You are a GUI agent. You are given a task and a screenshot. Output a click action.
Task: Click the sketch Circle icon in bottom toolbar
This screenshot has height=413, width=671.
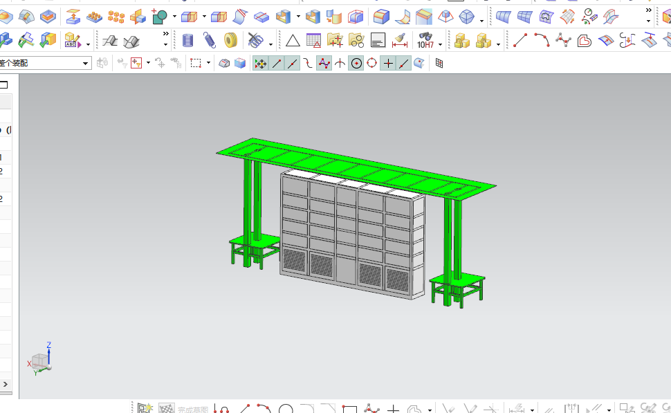286,409
